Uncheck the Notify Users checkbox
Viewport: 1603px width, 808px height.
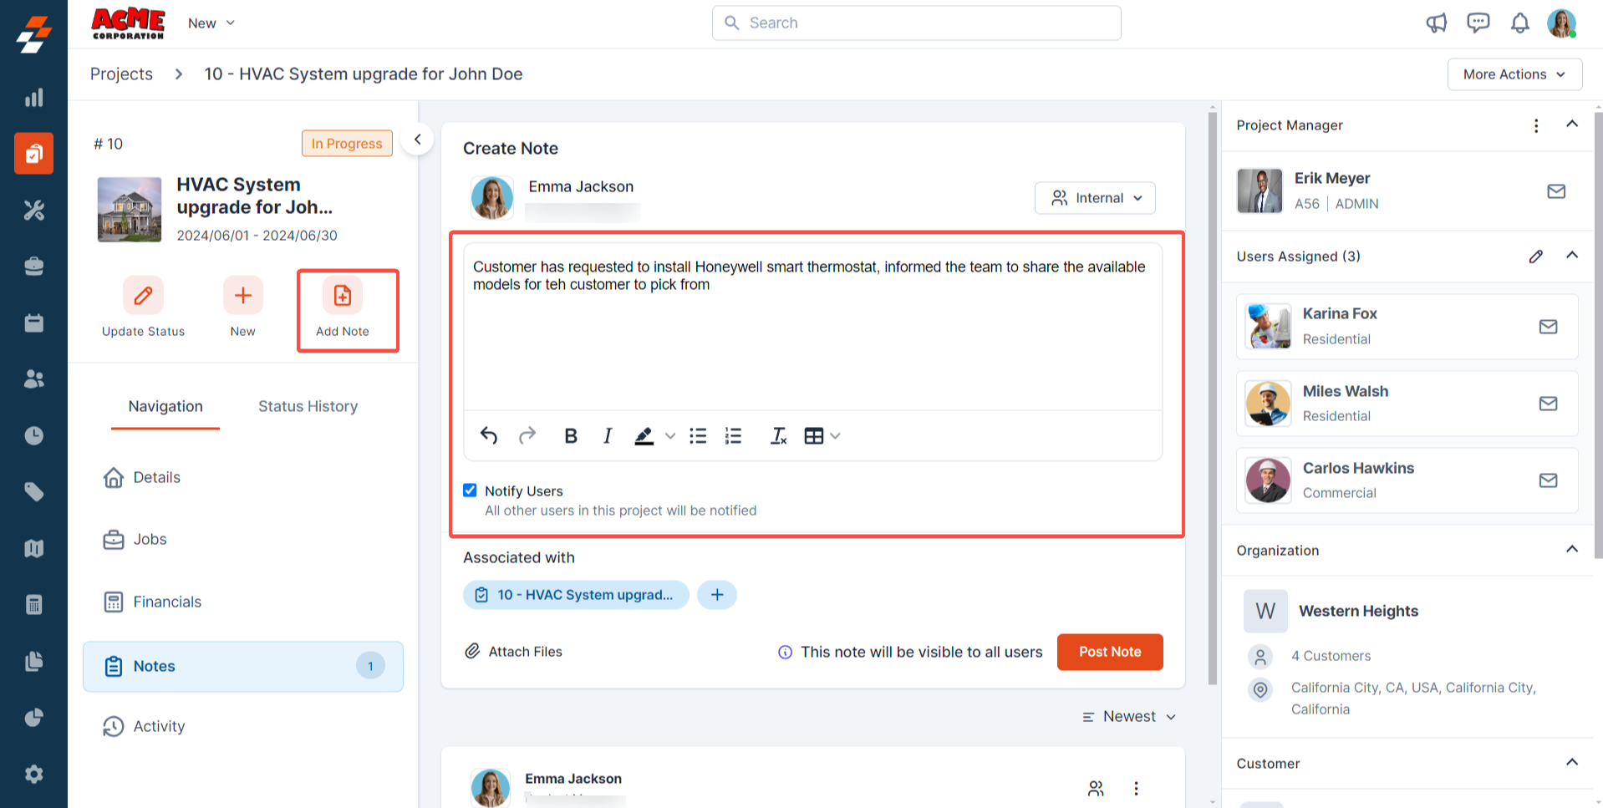[471, 490]
